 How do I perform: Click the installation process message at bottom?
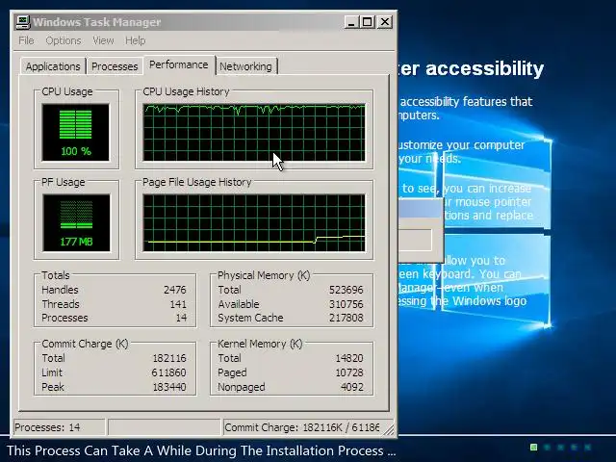(x=201, y=450)
